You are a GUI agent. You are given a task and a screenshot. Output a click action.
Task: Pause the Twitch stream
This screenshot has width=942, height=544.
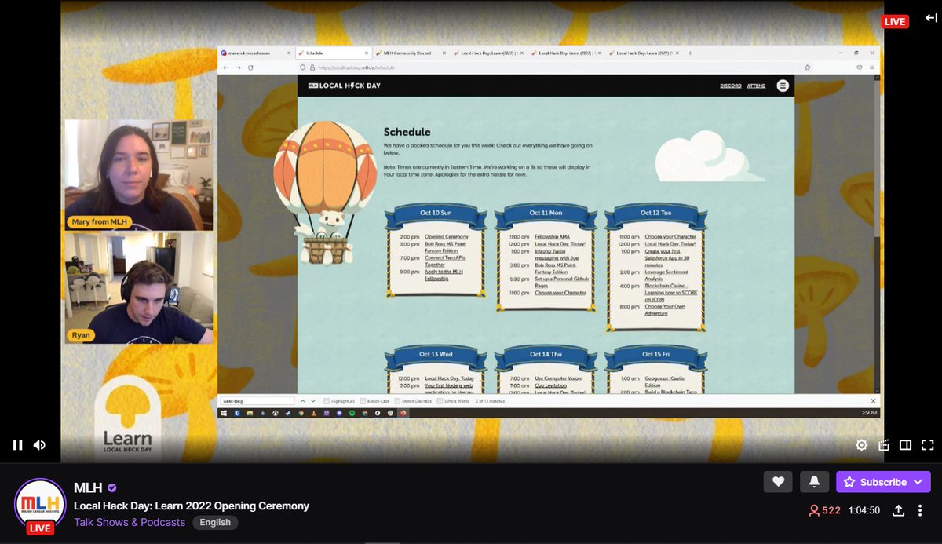17,445
